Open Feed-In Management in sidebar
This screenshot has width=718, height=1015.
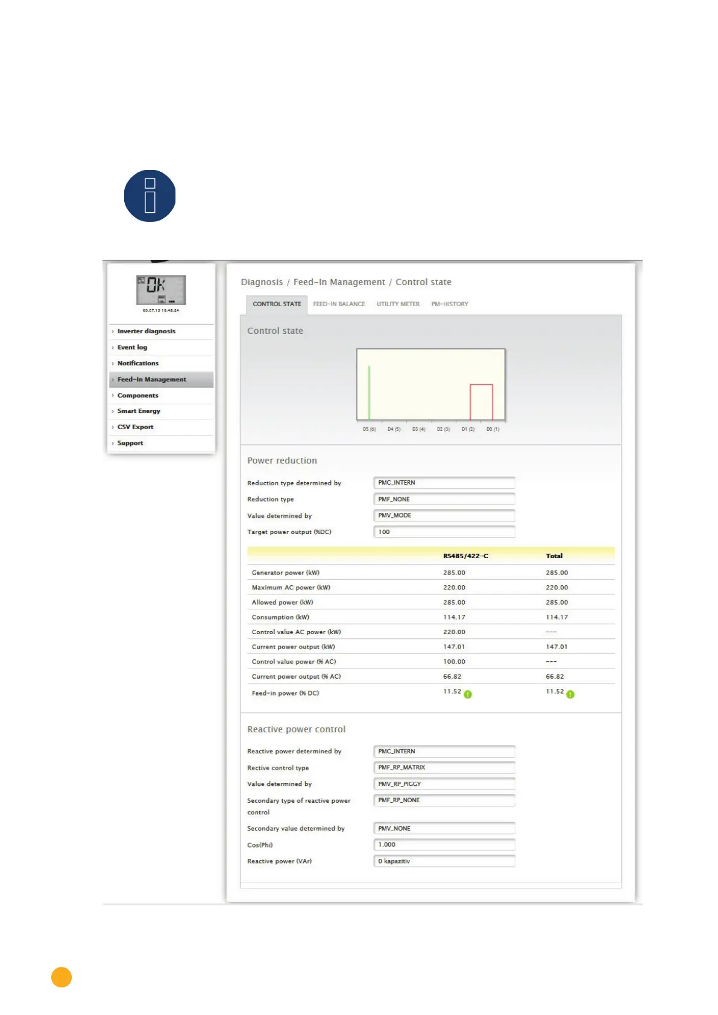coord(152,380)
